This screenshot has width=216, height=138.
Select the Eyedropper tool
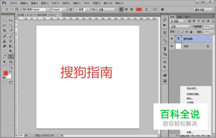[11, 30]
